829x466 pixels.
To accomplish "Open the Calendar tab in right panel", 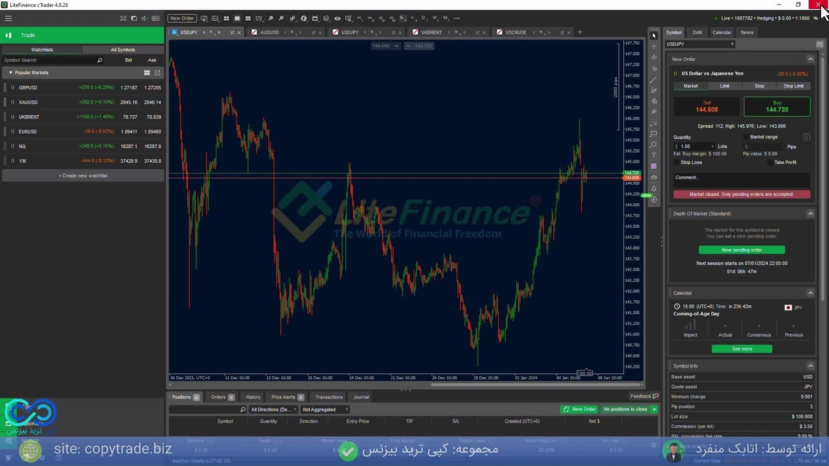I will click(721, 32).
